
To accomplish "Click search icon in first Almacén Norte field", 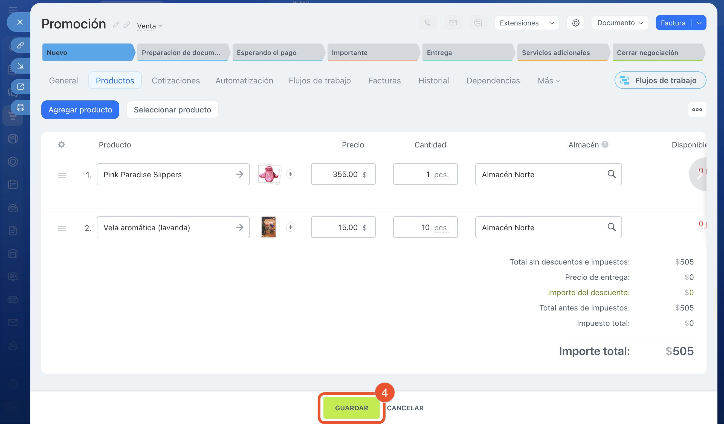I will click(611, 174).
